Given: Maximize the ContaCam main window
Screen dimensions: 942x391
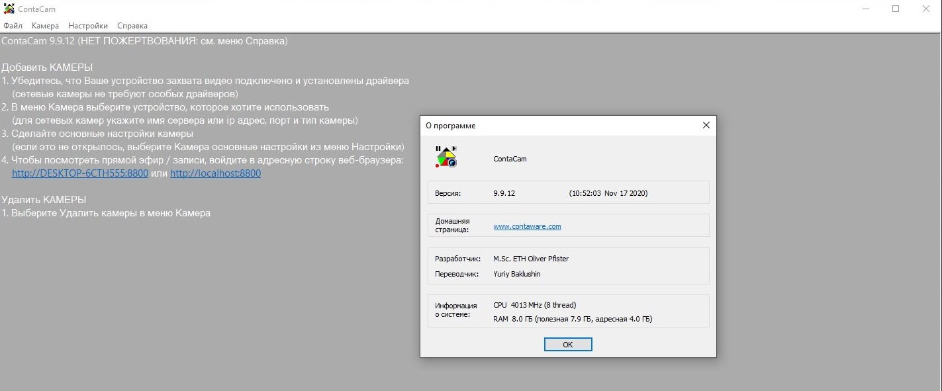Looking at the screenshot, I should [x=896, y=9].
